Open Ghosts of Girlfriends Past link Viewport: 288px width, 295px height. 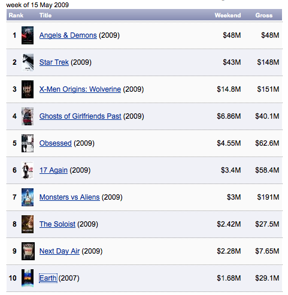(80, 116)
